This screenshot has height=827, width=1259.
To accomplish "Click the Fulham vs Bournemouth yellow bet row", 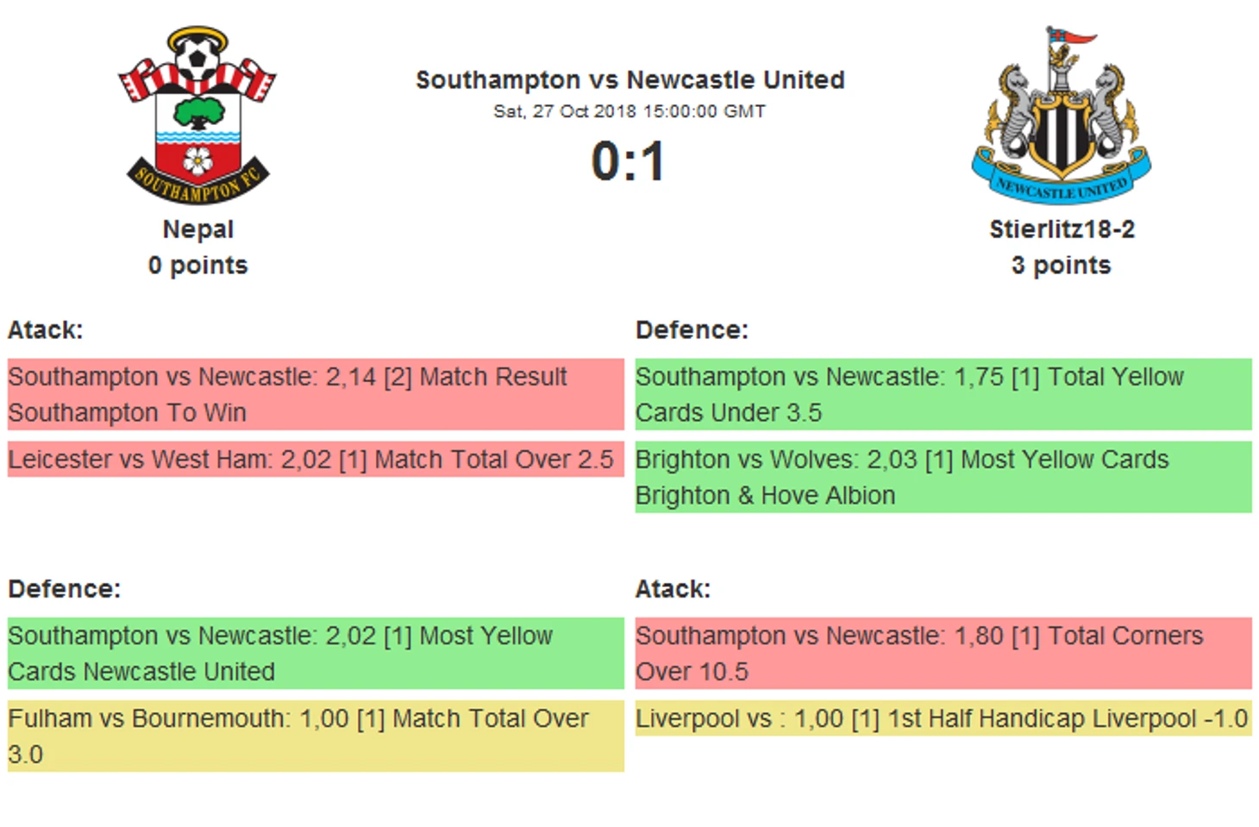I will 316,736.
